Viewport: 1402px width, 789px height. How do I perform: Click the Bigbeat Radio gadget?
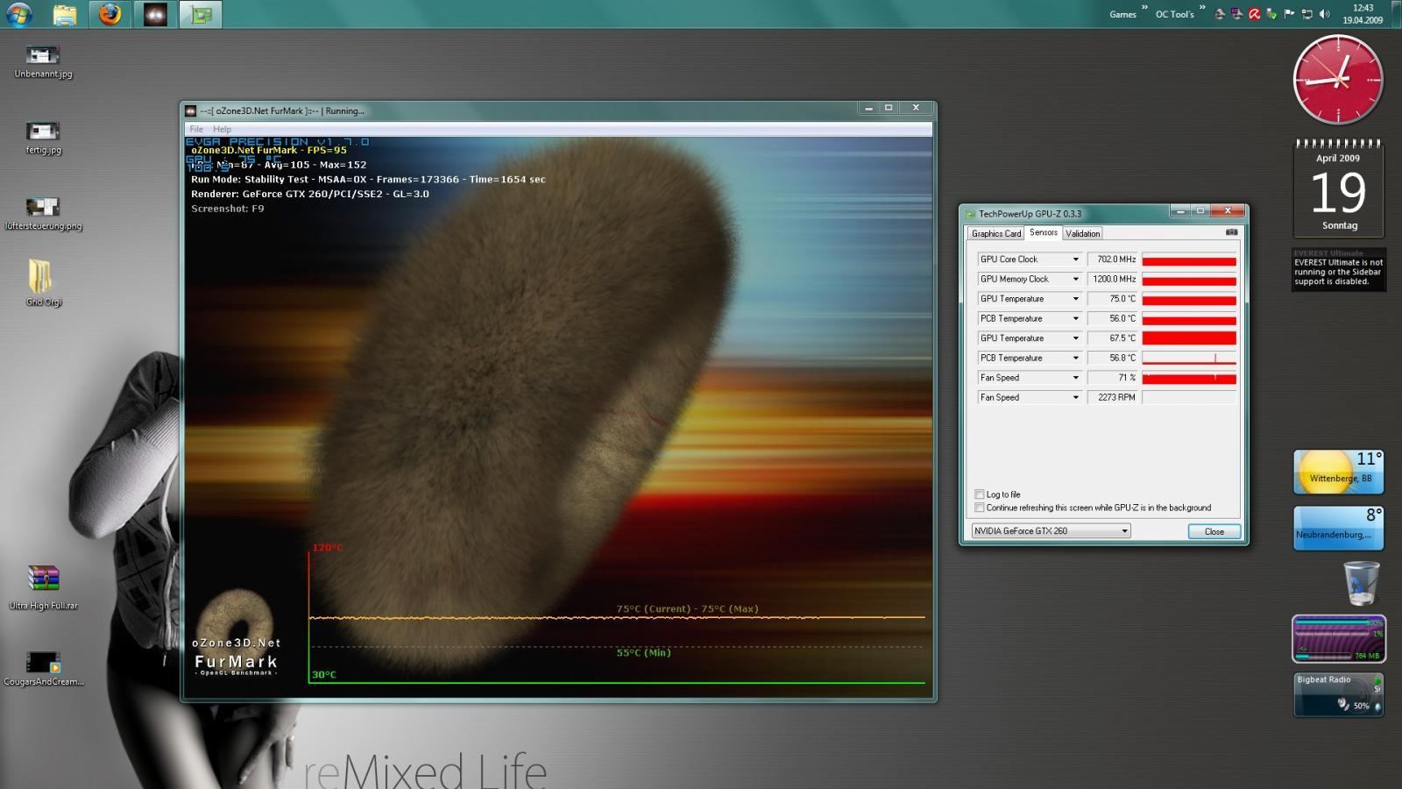[1338, 693]
